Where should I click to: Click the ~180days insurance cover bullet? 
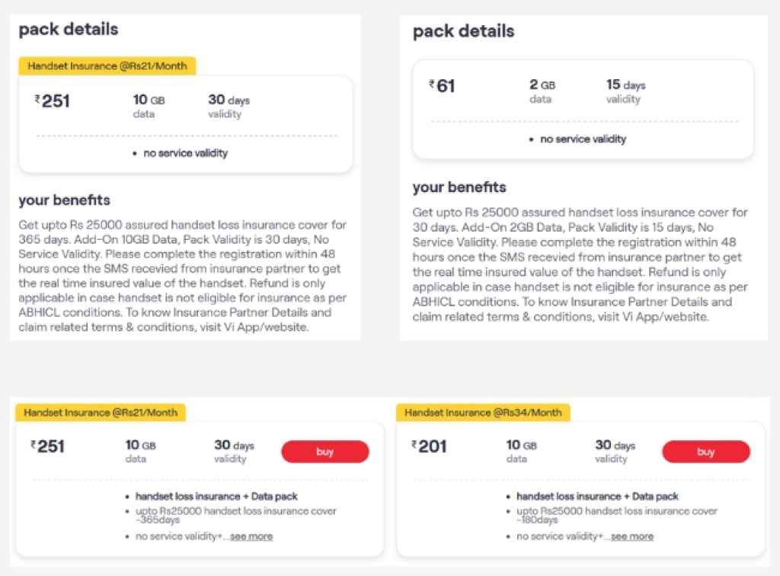616,515
